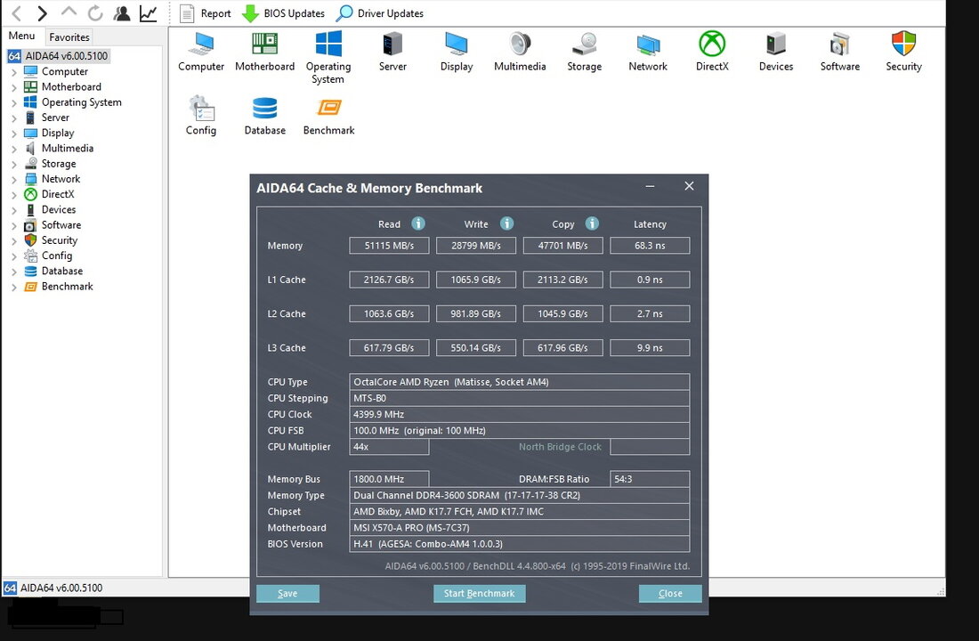The width and height of the screenshot is (979, 641).
Task: Open the Database category icon
Action: [264, 116]
